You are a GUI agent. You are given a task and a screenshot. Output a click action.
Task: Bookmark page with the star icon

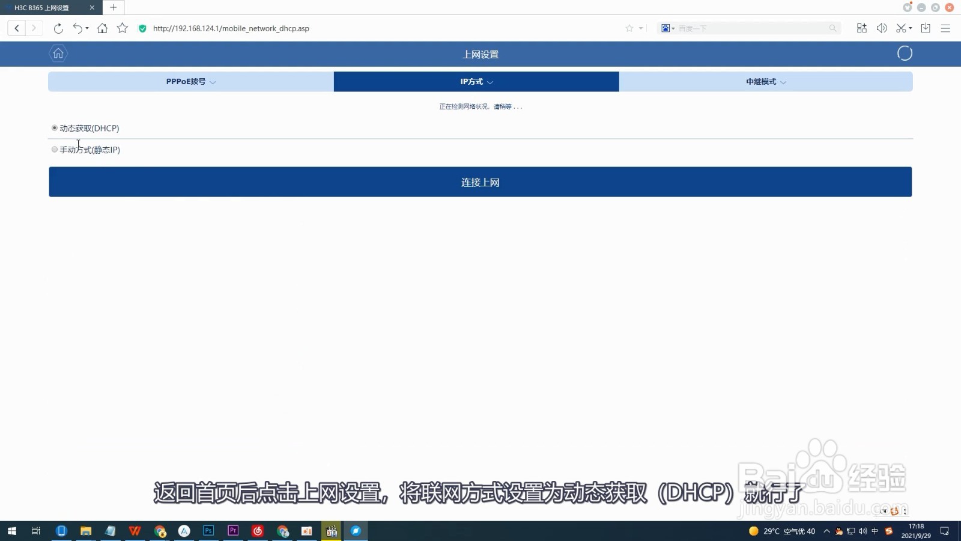[x=123, y=28]
